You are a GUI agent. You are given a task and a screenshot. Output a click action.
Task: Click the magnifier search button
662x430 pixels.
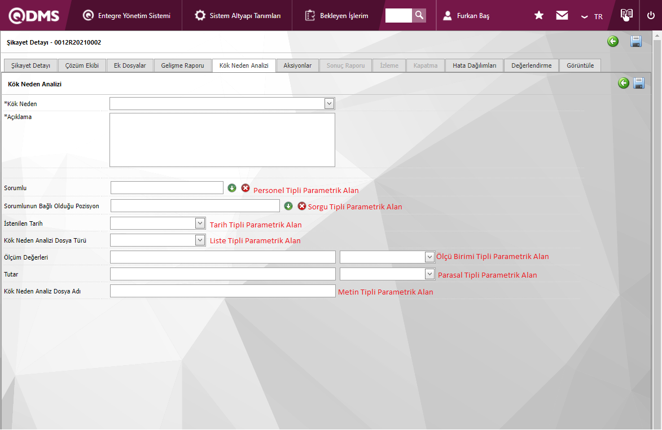coord(419,16)
